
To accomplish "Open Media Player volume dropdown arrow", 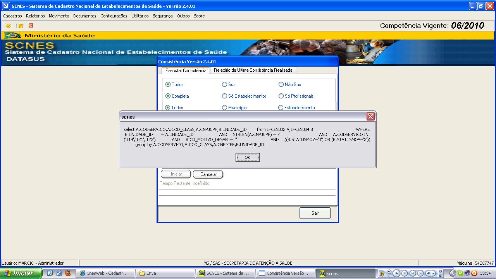I will click(433, 273).
